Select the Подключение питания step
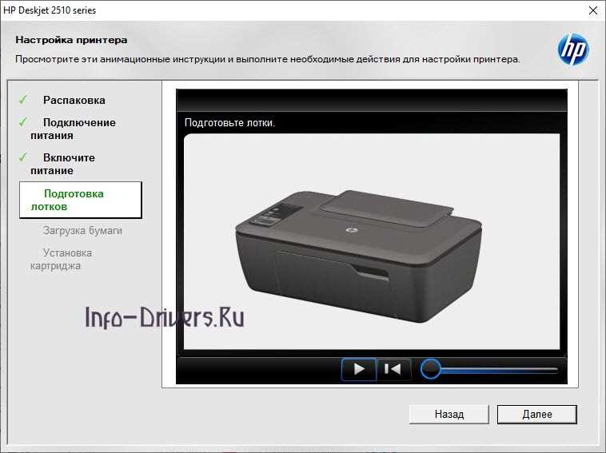Viewport: 606px width, 453px height. [x=73, y=129]
